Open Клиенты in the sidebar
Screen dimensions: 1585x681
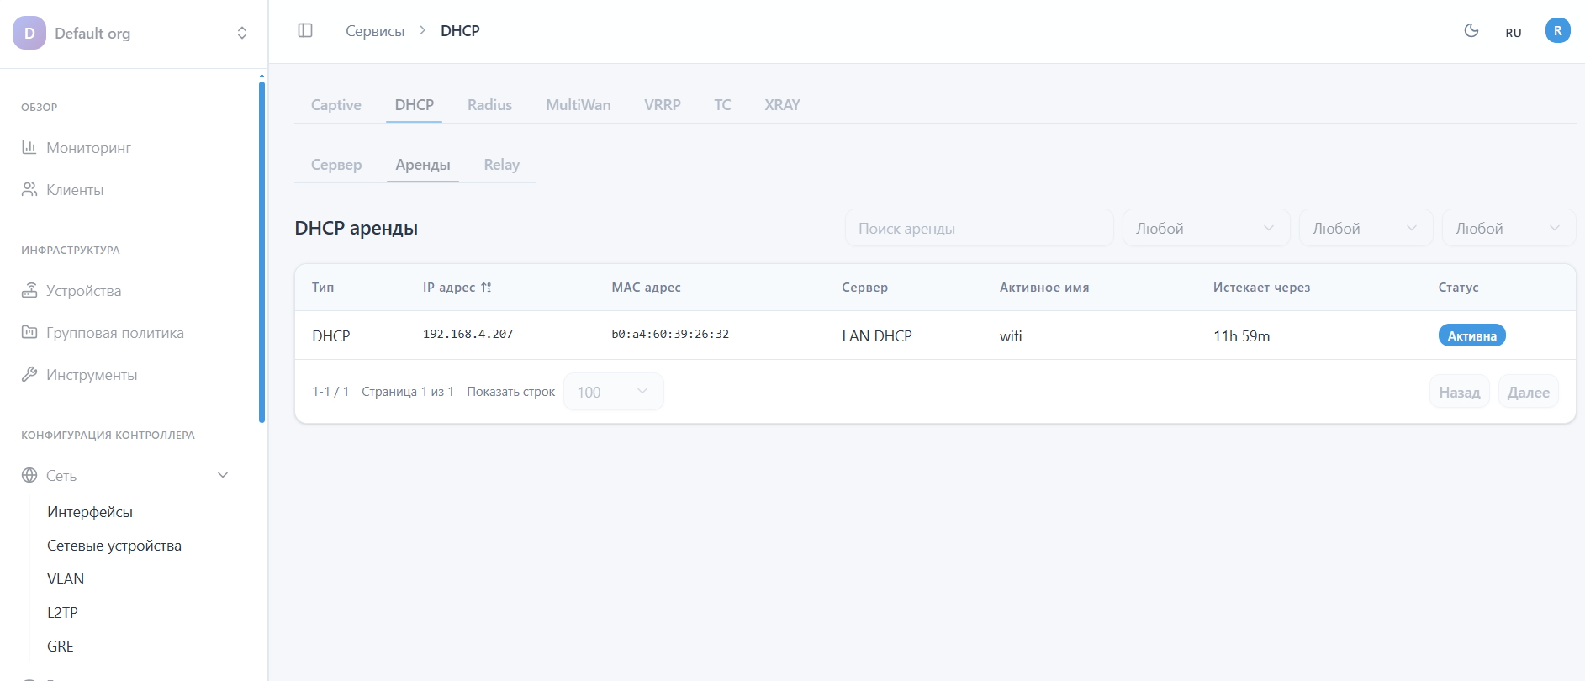75,189
